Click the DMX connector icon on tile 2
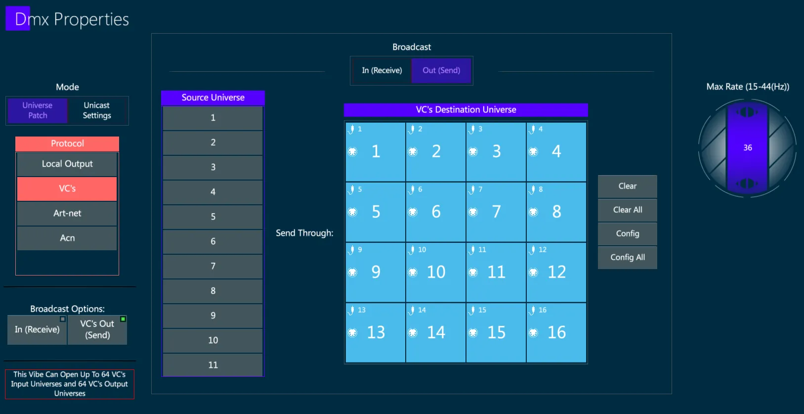This screenshot has width=804, height=414. pyautogui.click(x=413, y=152)
